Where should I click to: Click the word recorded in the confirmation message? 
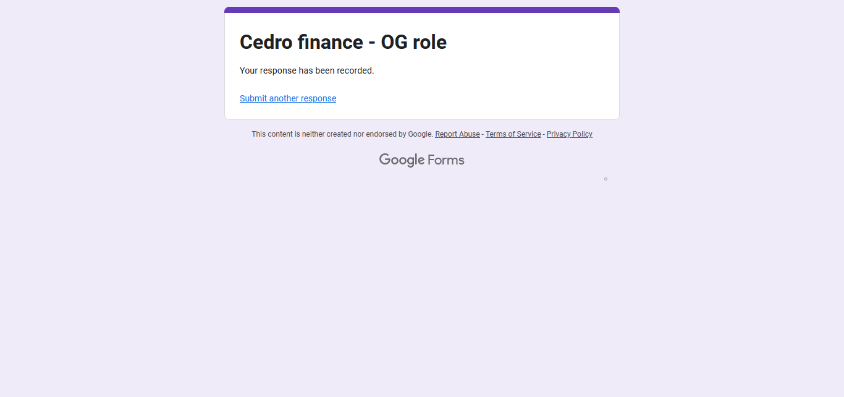(355, 70)
